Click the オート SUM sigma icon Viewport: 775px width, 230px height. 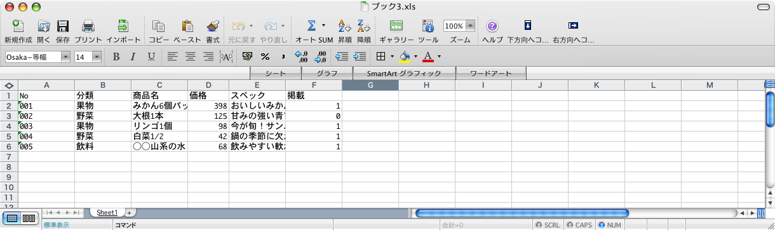(x=312, y=26)
